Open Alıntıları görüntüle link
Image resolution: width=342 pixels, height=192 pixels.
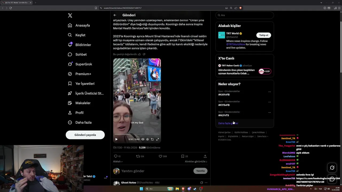(x=196, y=162)
